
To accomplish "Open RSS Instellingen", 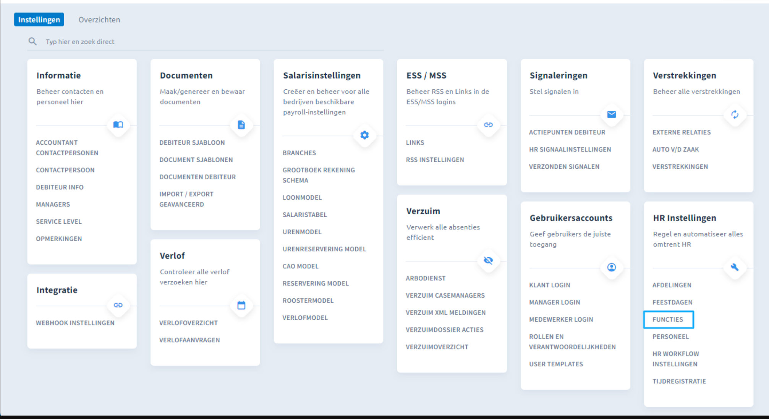I will pos(435,160).
